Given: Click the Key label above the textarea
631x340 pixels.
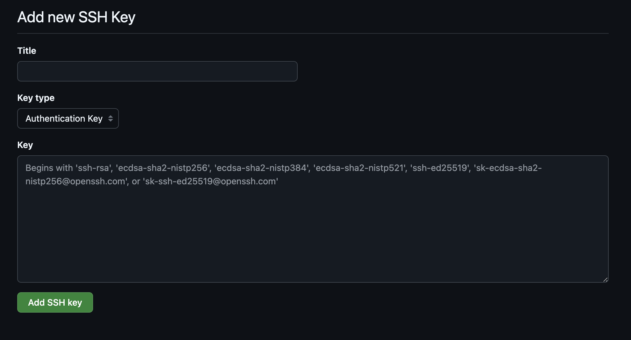Looking at the screenshot, I should click(25, 145).
